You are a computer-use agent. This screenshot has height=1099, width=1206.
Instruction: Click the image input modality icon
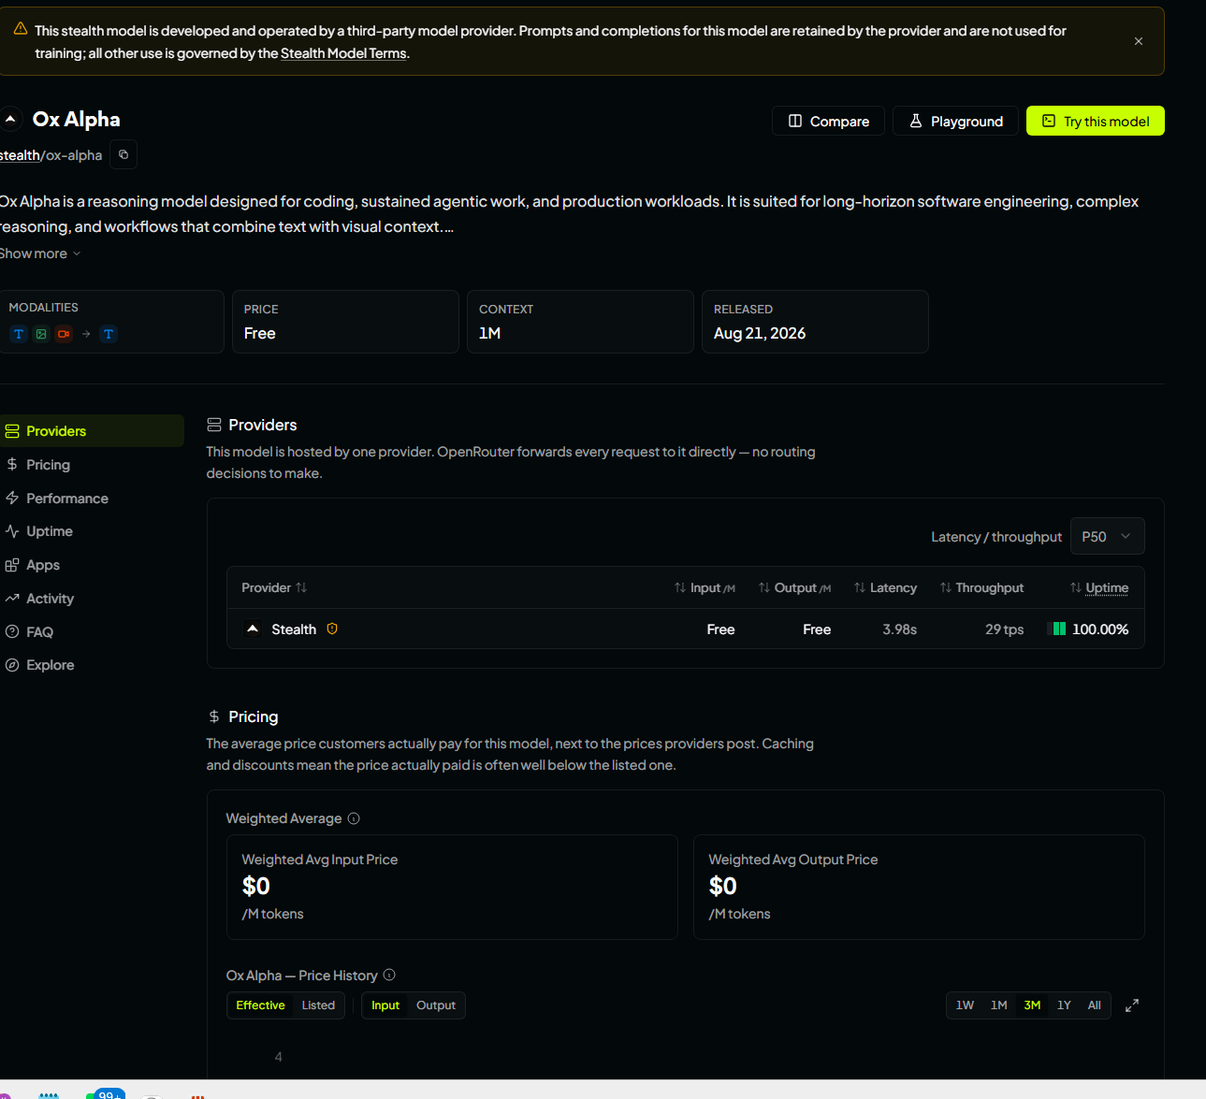[x=41, y=334]
